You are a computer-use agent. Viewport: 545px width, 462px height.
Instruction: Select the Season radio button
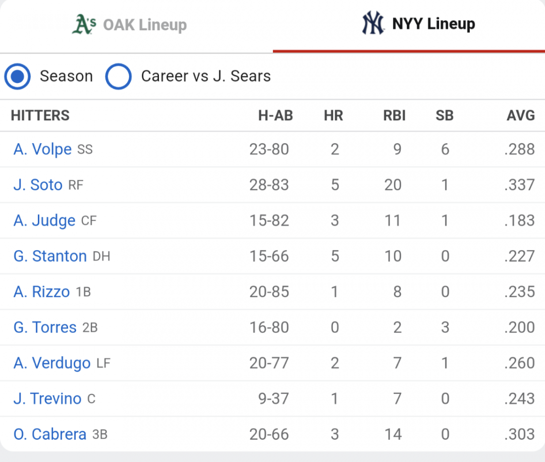[17, 76]
